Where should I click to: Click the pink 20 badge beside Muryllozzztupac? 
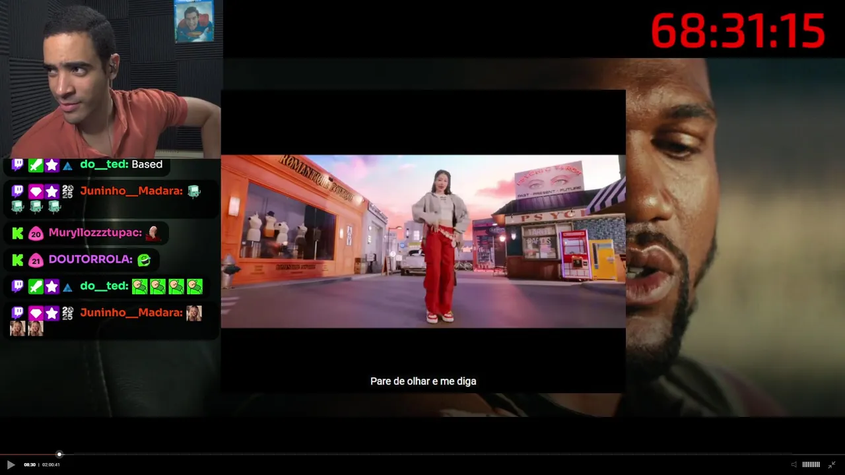click(x=36, y=234)
